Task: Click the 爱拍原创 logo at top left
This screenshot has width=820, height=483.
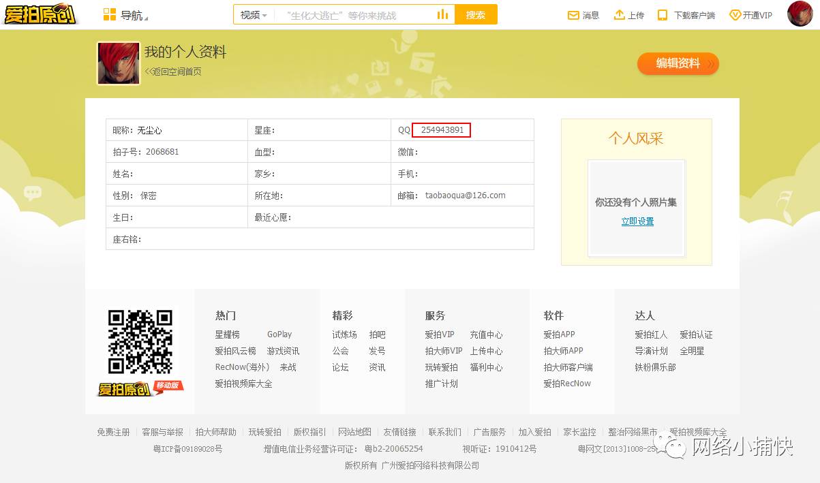Action: (x=40, y=14)
